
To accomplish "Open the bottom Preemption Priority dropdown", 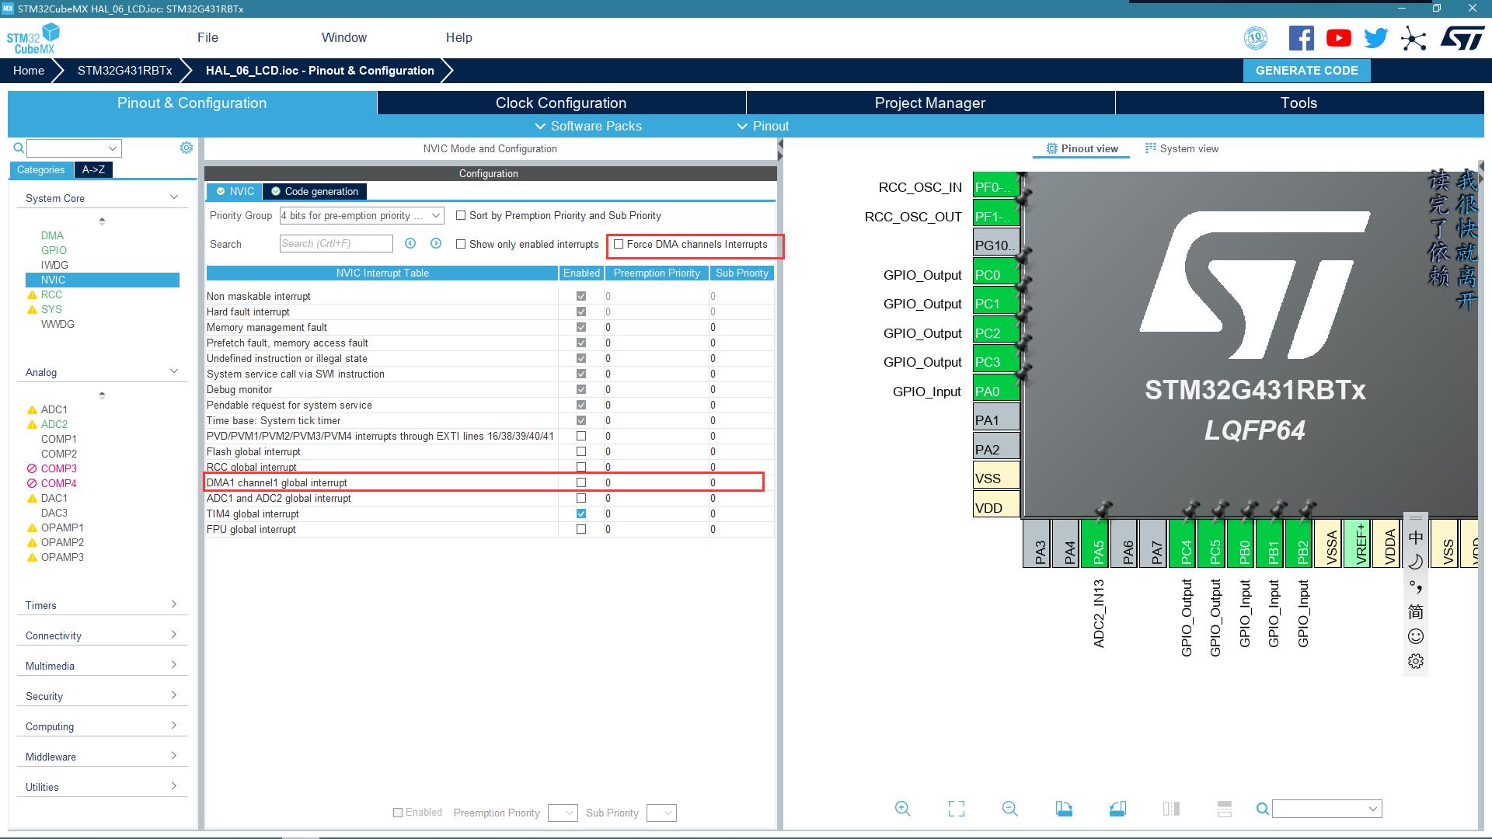I will 563,813.
